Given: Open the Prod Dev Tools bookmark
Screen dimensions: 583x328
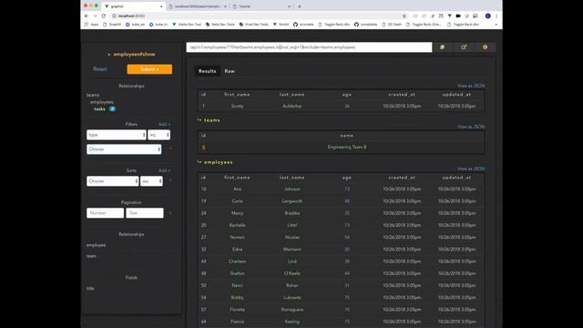Looking at the screenshot, I should point(254,25).
